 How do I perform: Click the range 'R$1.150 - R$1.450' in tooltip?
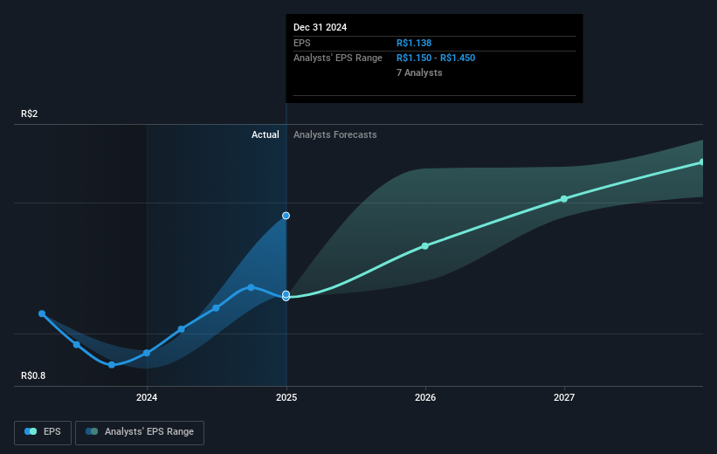coord(436,58)
